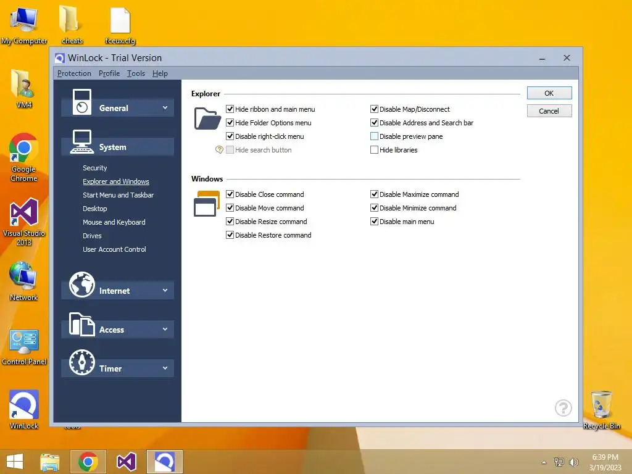Select the Recycle Bin desktop icon

601,410
